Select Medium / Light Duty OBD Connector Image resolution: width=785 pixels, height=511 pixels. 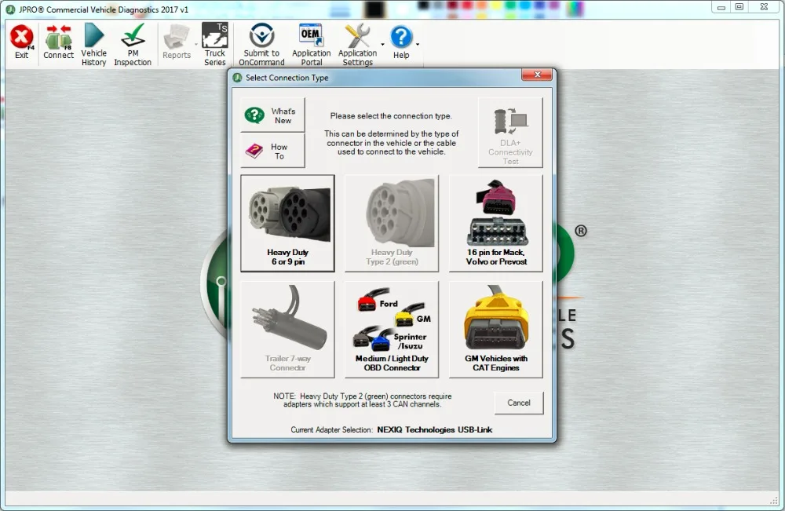click(x=392, y=330)
